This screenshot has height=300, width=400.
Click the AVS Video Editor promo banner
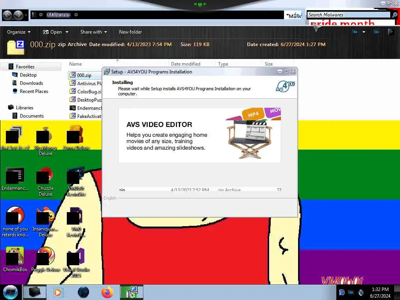click(x=200, y=135)
